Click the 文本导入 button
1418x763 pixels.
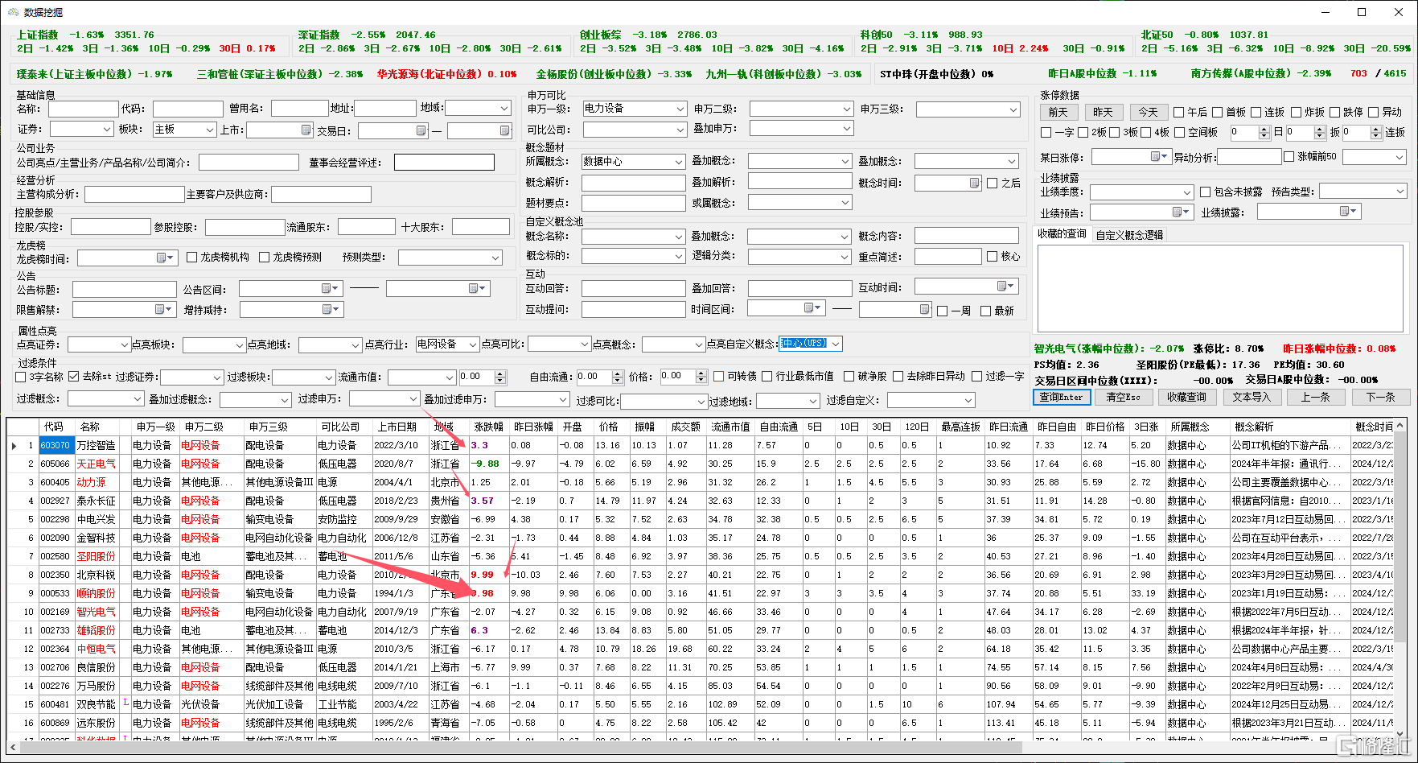click(1252, 398)
